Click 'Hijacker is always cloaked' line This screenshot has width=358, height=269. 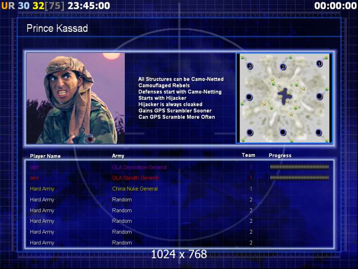[x=170, y=104]
